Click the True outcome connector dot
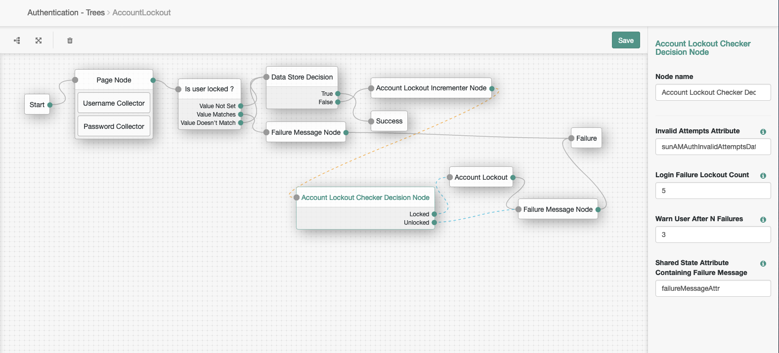This screenshot has height=353, width=779. pos(338,94)
